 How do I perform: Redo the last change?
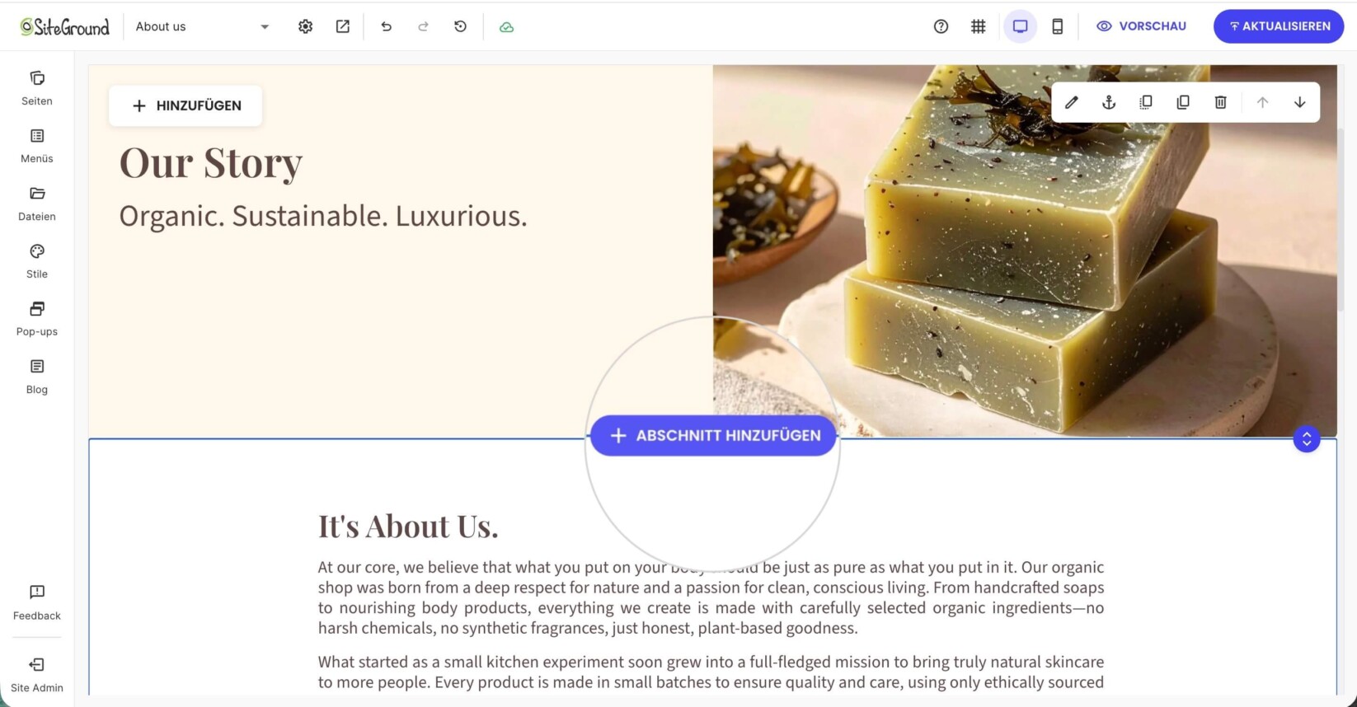click(423, 26)
